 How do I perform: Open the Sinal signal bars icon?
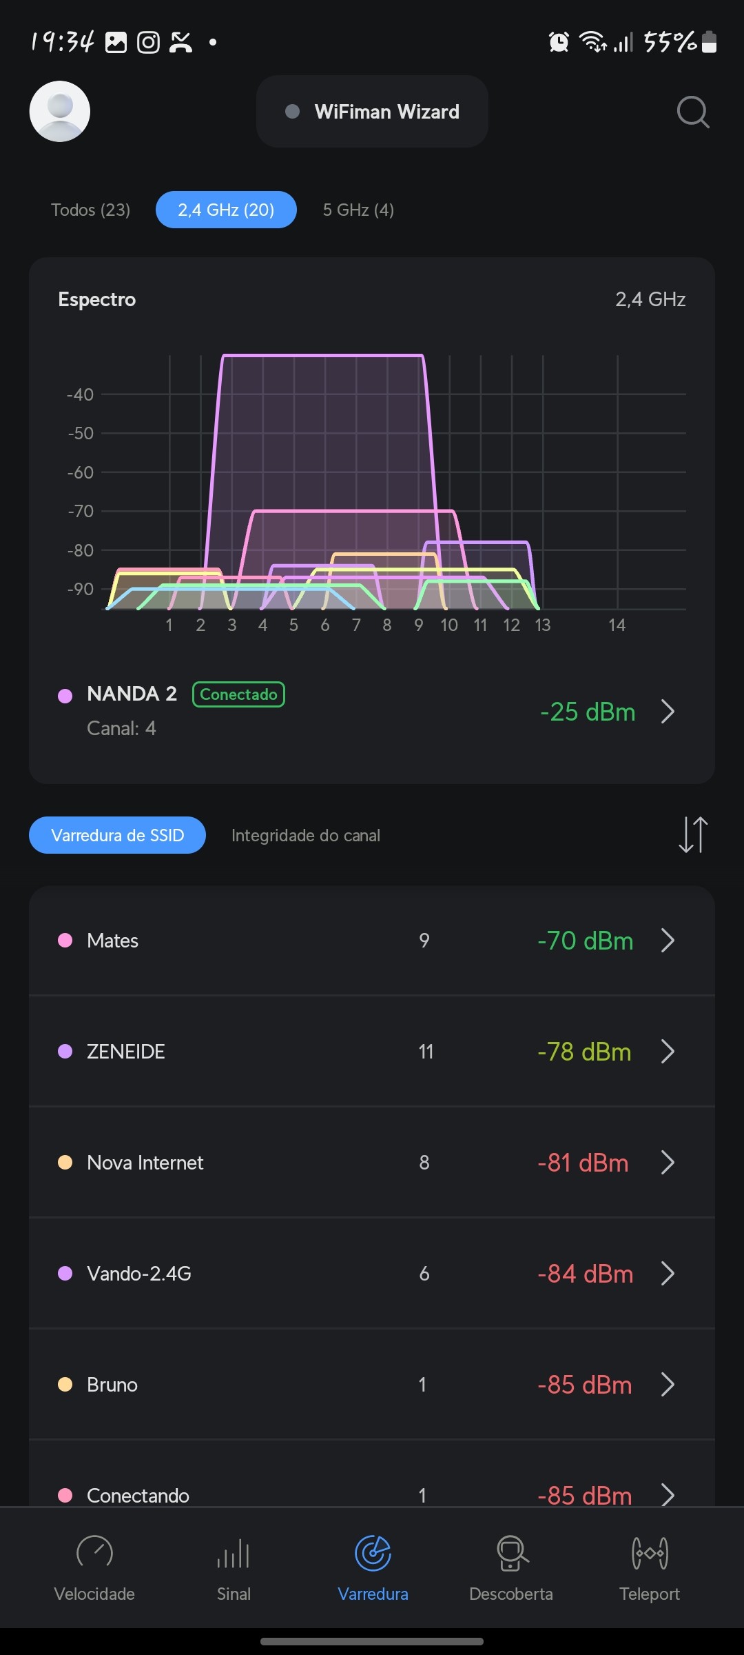(x=234, y=1554)
